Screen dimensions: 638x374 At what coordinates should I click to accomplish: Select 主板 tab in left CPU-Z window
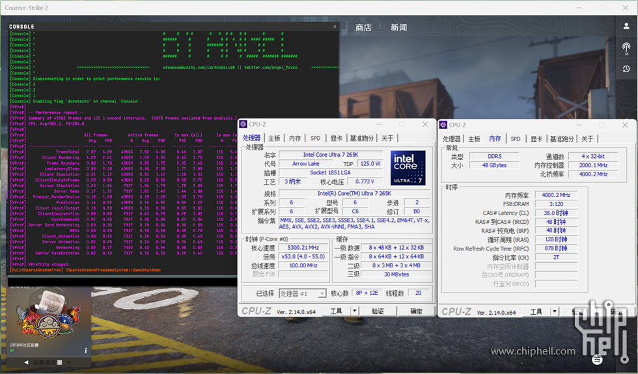click(x=274, y=138)
